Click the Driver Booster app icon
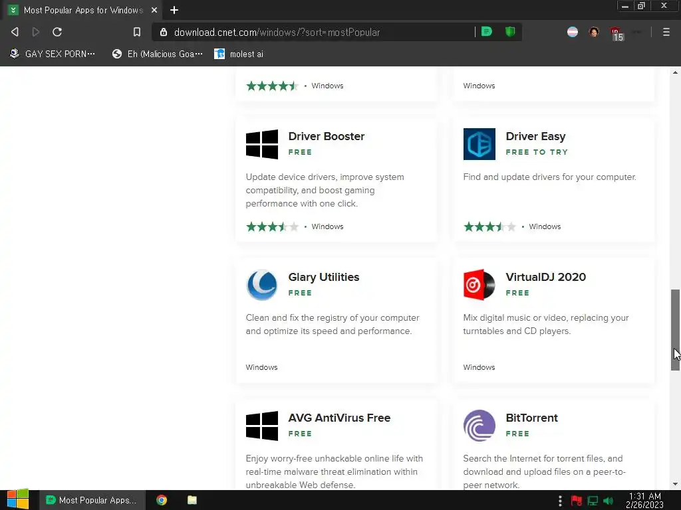681x510 pixels. pyautogui.click(x=262, y=144)
